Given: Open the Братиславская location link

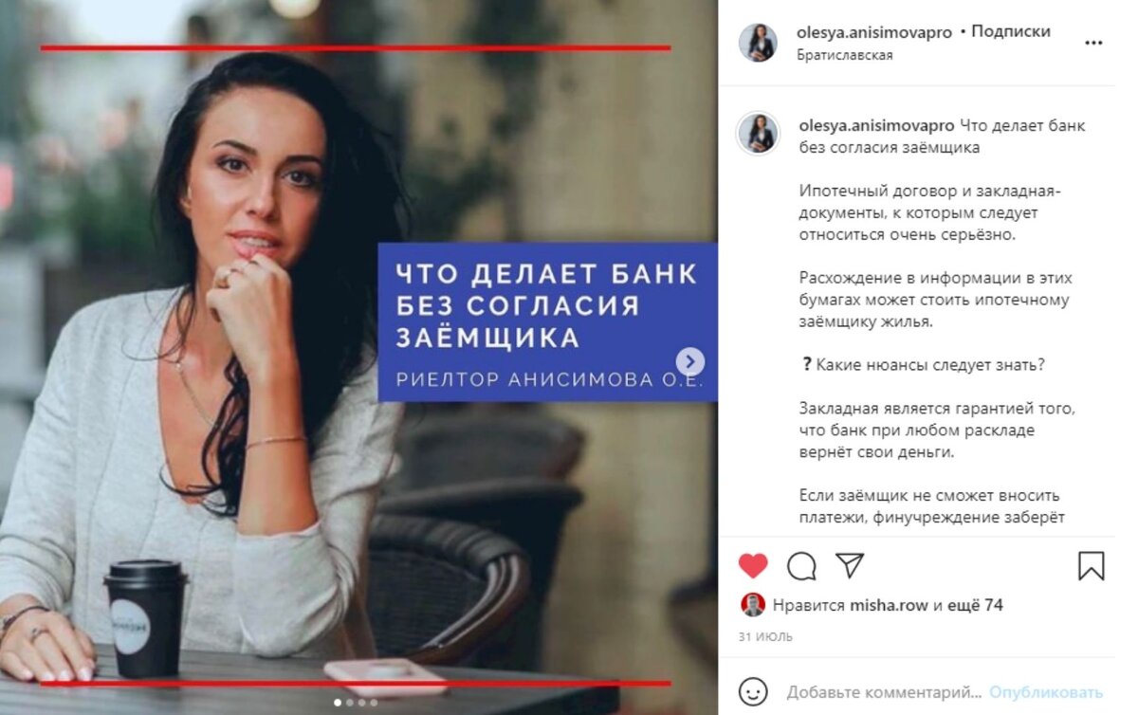Looking at the screenshot, I should pyautogui.click(x=845, y=55).
